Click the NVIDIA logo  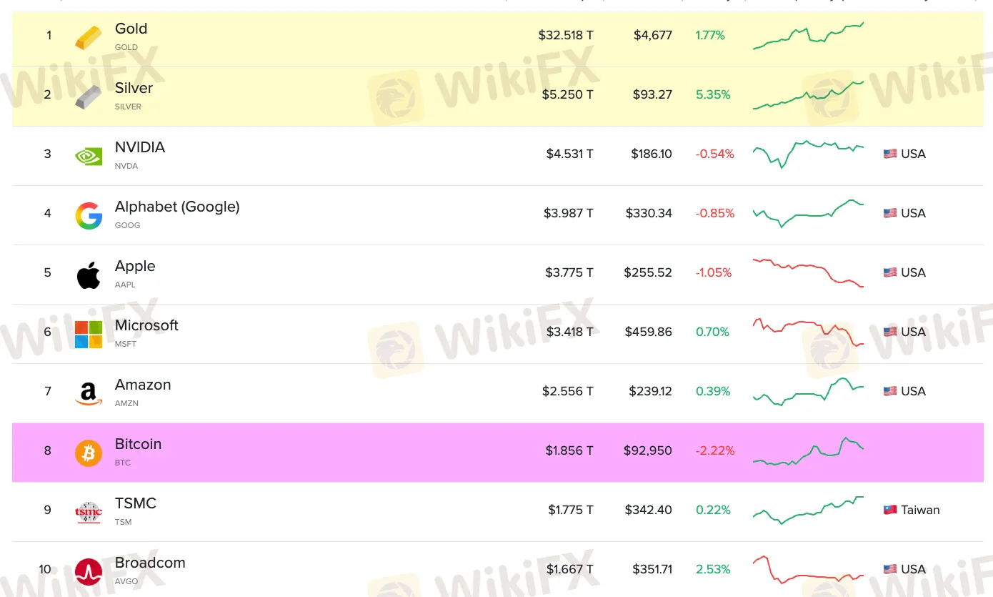click(88, 153)
